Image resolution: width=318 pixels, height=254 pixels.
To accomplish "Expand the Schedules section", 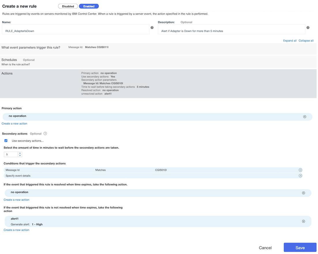I will (x=9, y=60).
